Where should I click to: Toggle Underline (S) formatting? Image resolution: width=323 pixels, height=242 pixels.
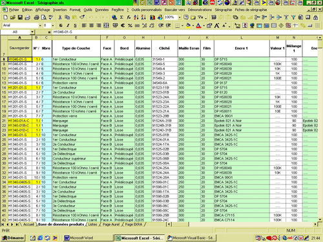pyautogui.click(x=75, y=25)
